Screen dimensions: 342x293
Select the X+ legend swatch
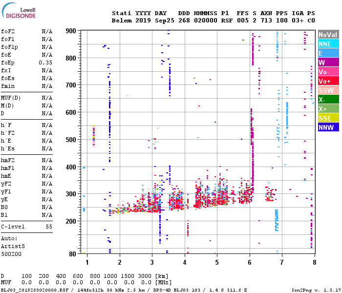pos(328,109)
